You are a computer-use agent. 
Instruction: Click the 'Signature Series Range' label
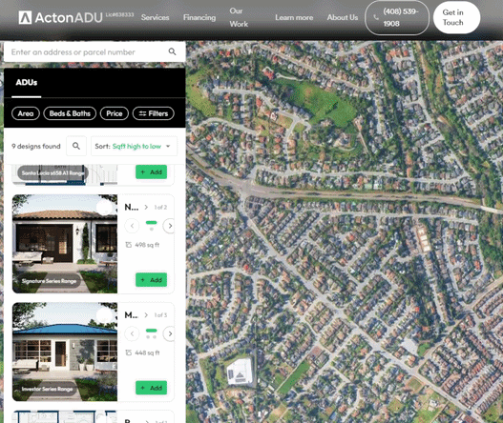pyautogui.click(x=49, y=281)
